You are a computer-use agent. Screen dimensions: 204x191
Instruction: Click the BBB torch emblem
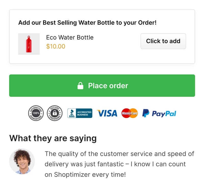coord(72,112)
